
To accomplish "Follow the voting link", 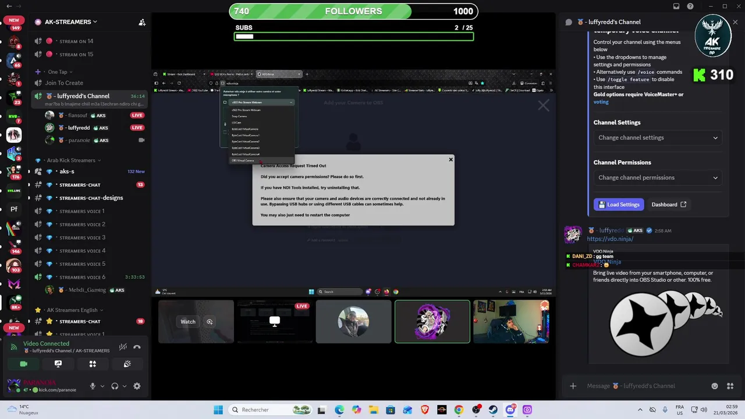I will coord(601,102).
